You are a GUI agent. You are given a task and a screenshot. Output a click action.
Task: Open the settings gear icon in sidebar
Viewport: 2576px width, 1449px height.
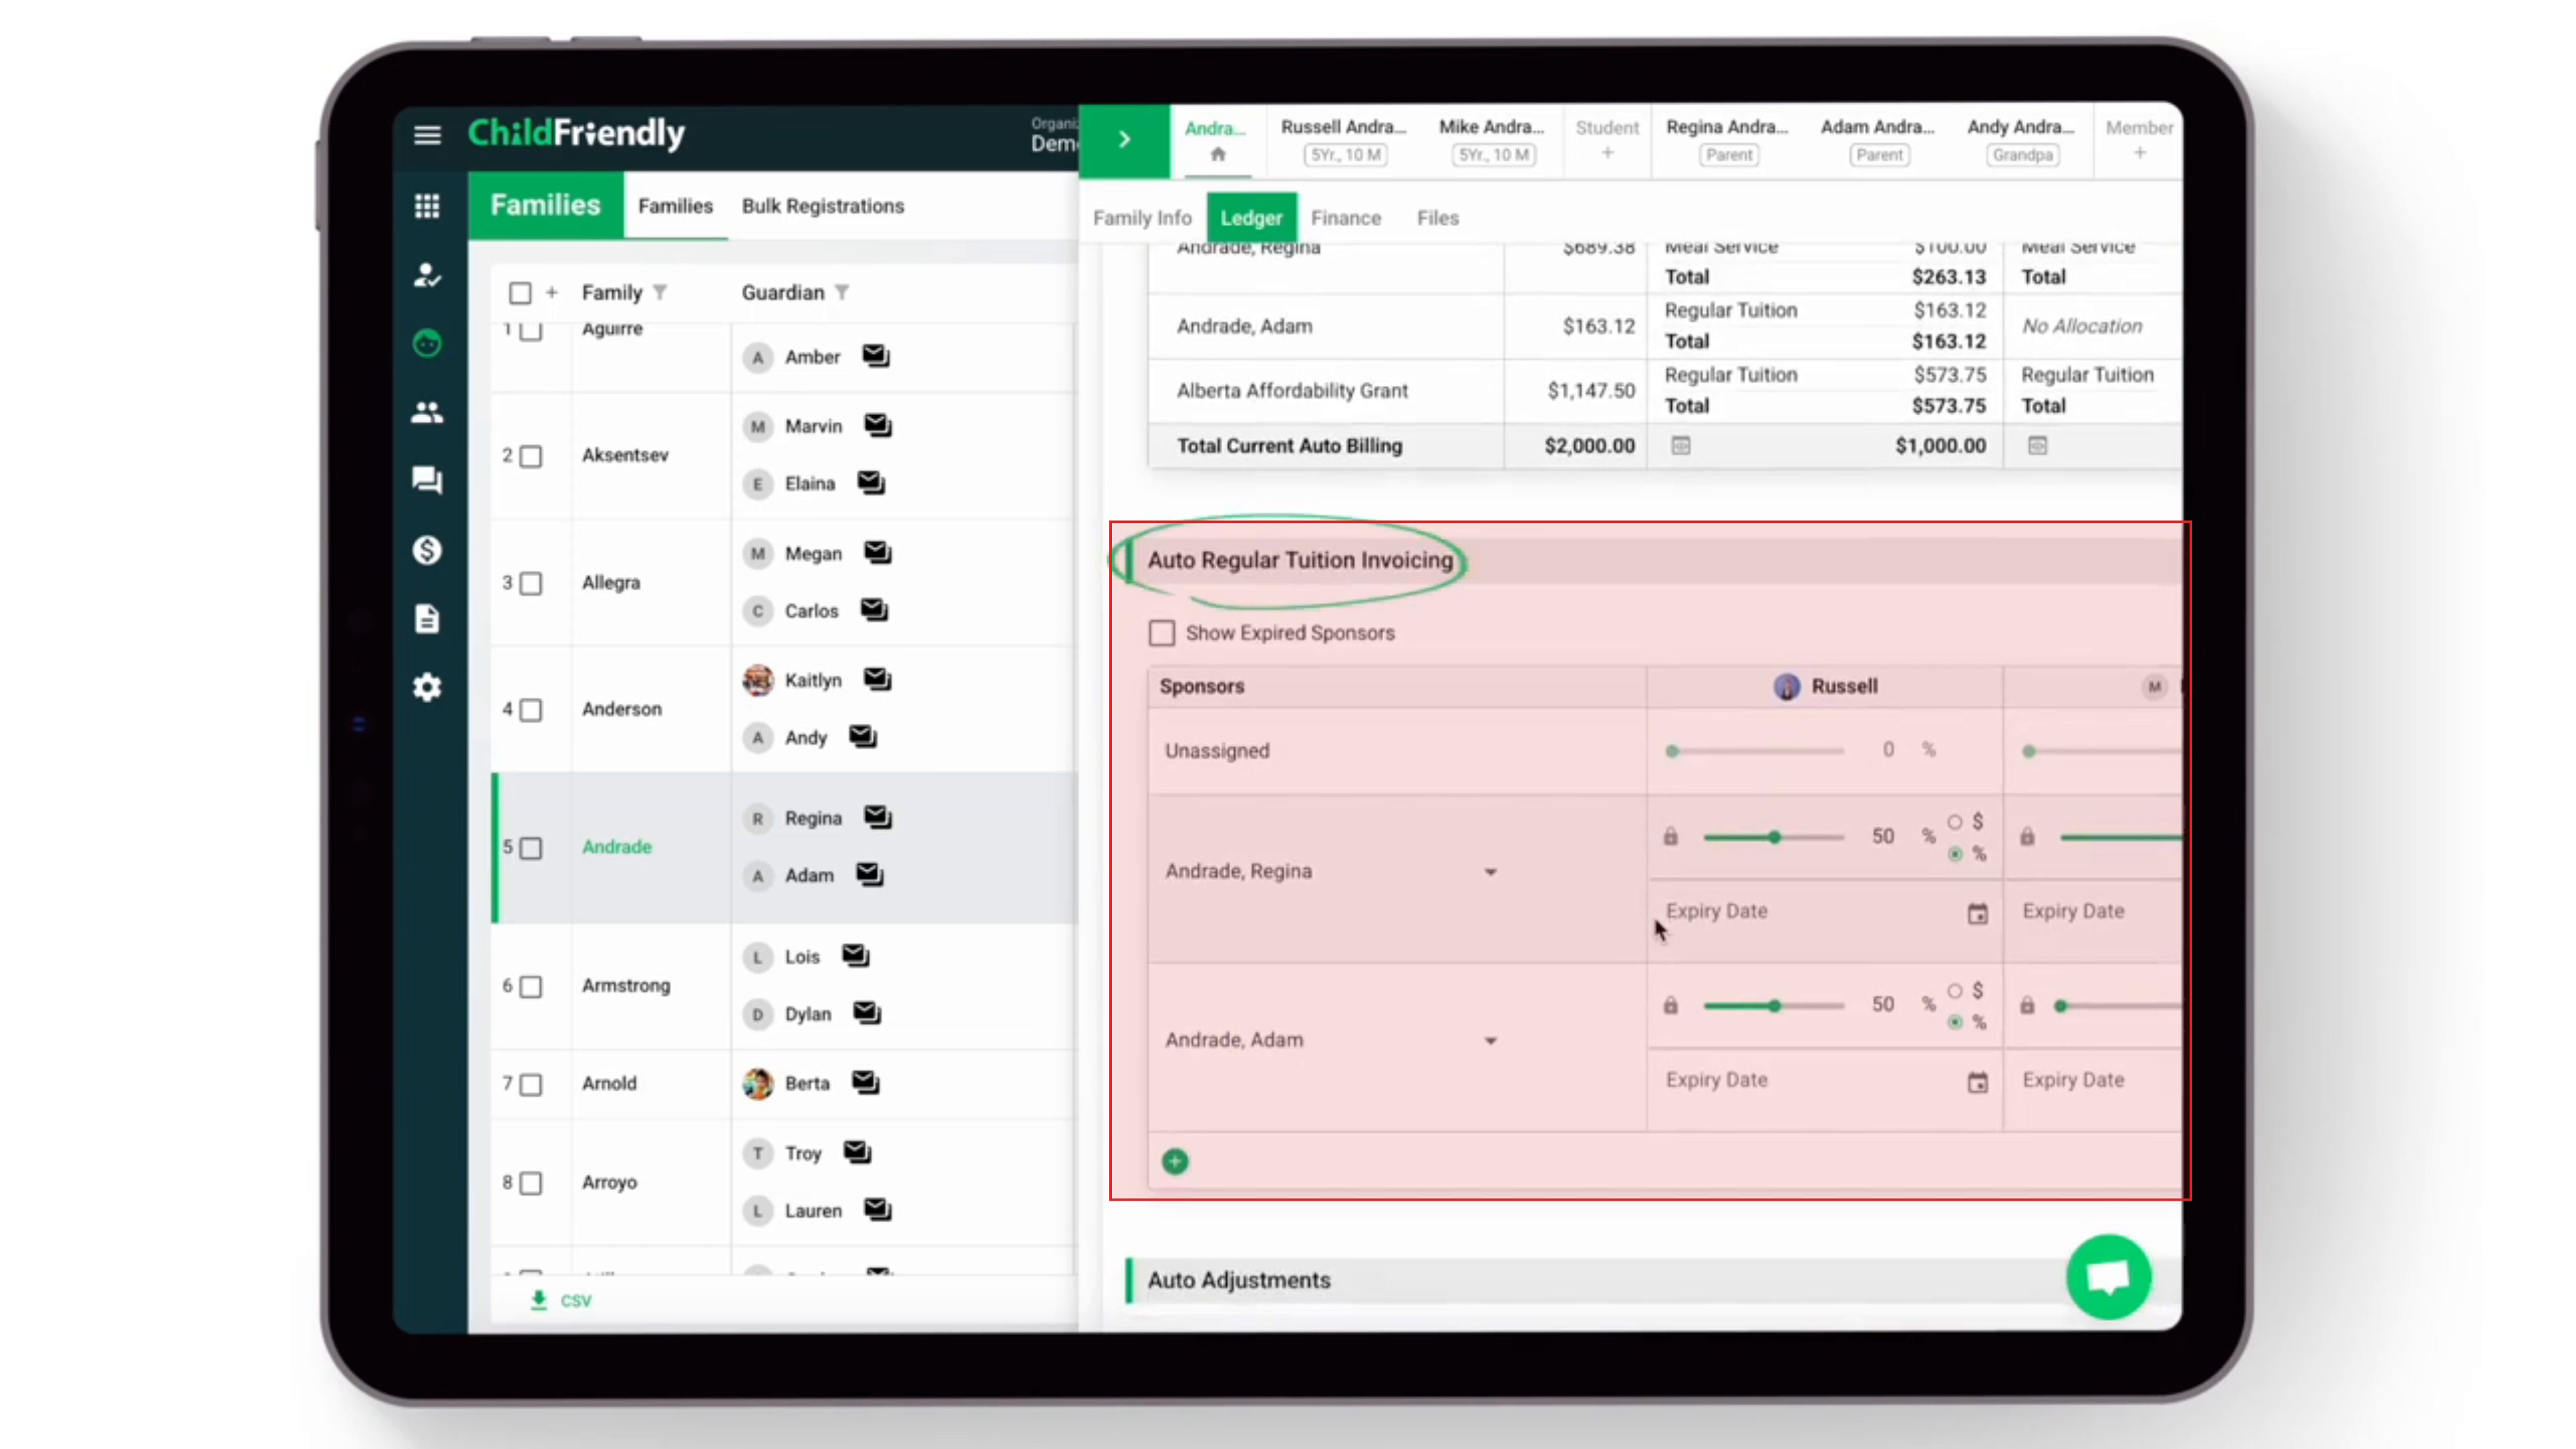(427, 687)
